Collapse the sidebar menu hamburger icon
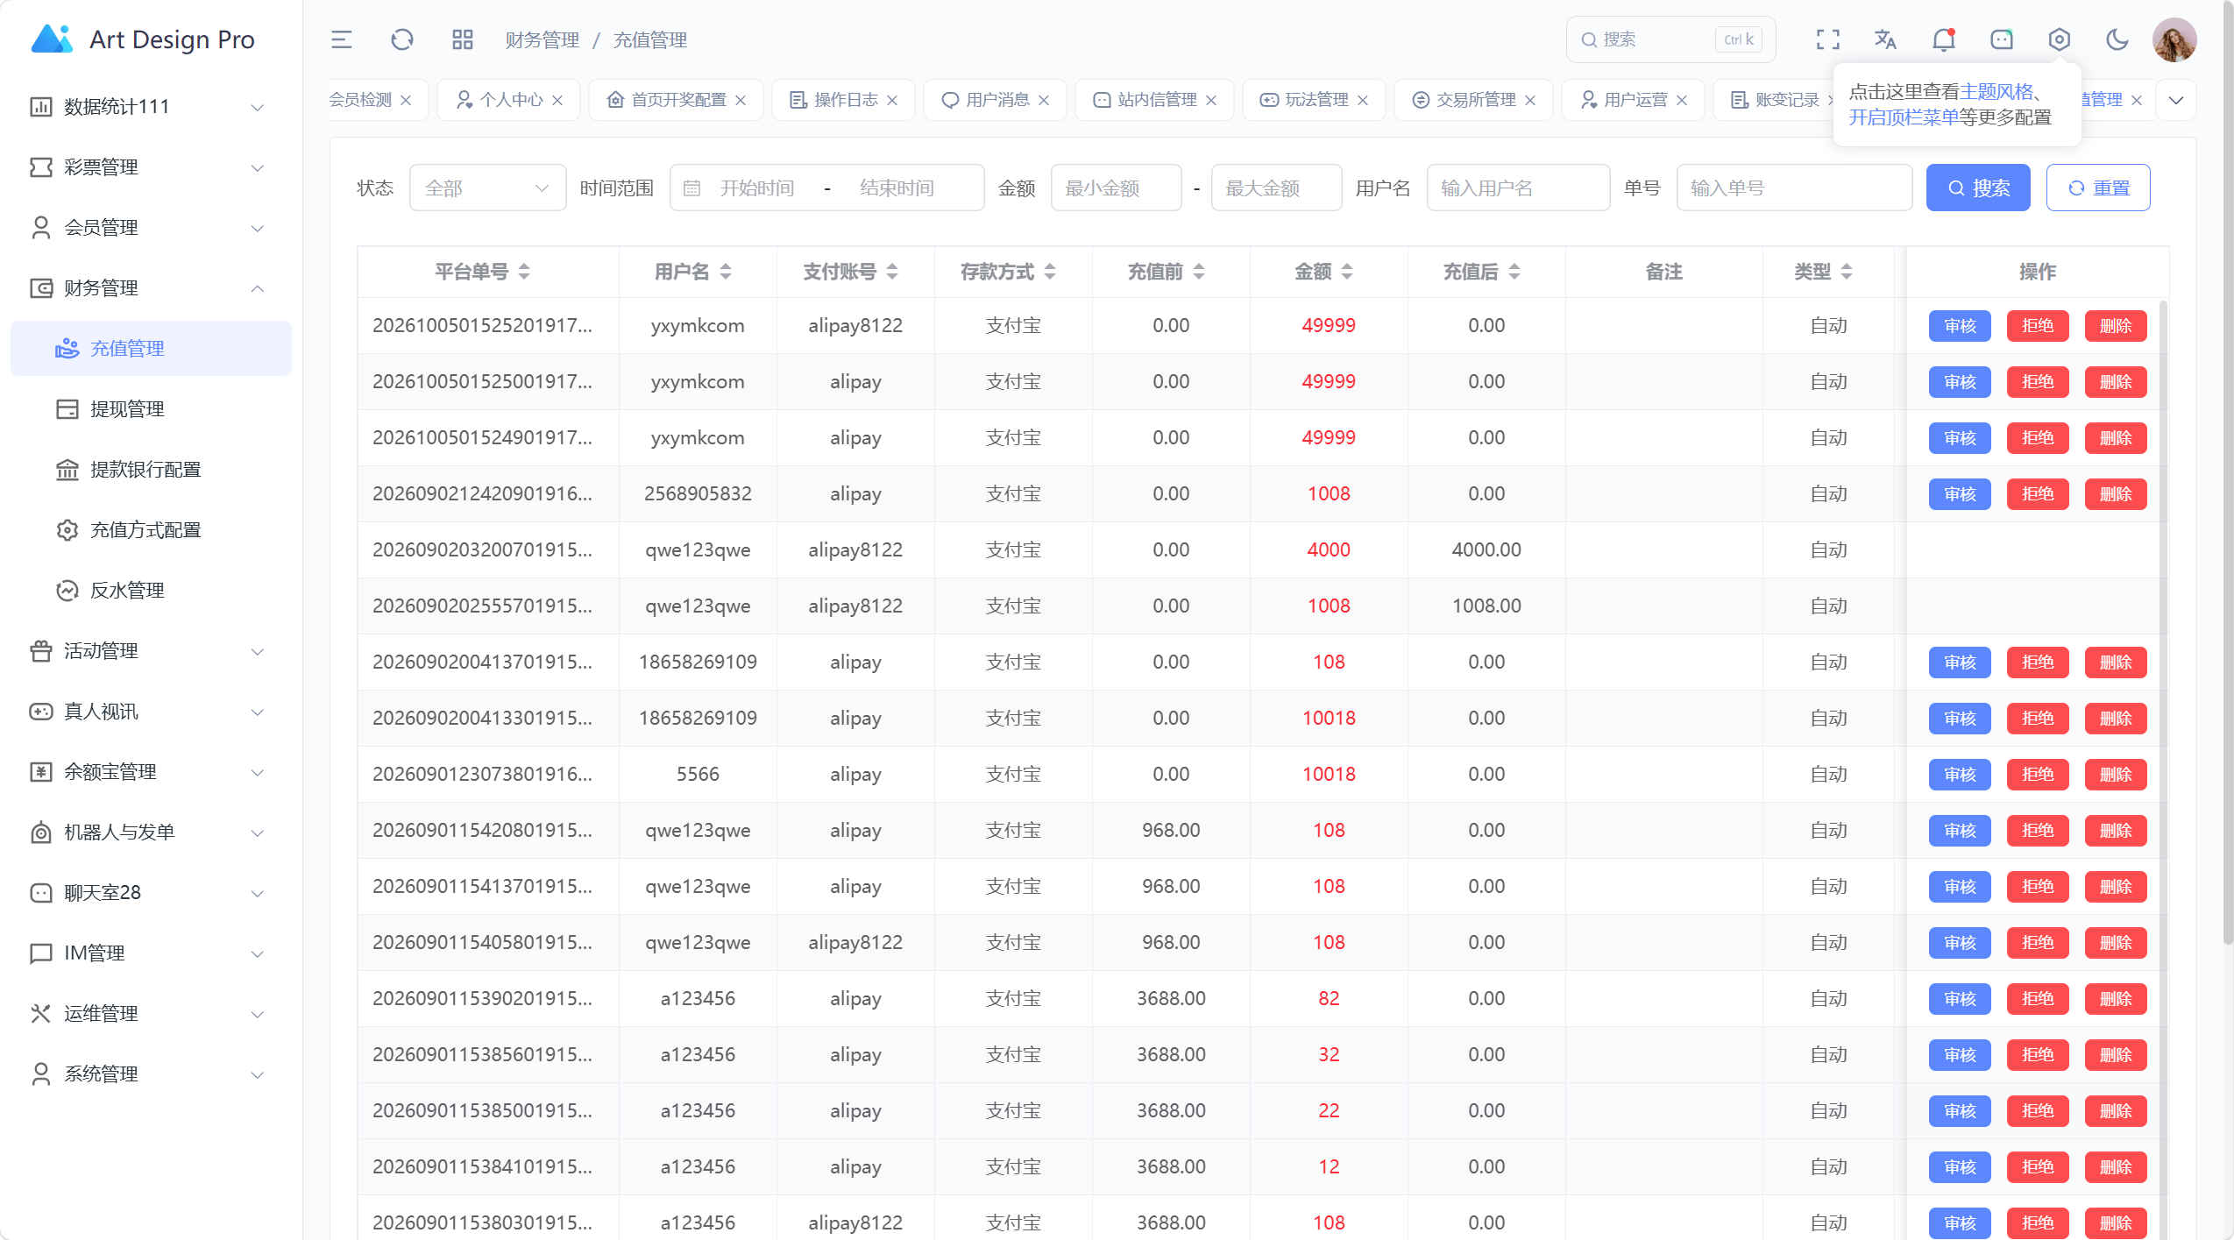The width and height of the screenshot is (2234, 1240). pyautogui.click(x=341, y=39)
